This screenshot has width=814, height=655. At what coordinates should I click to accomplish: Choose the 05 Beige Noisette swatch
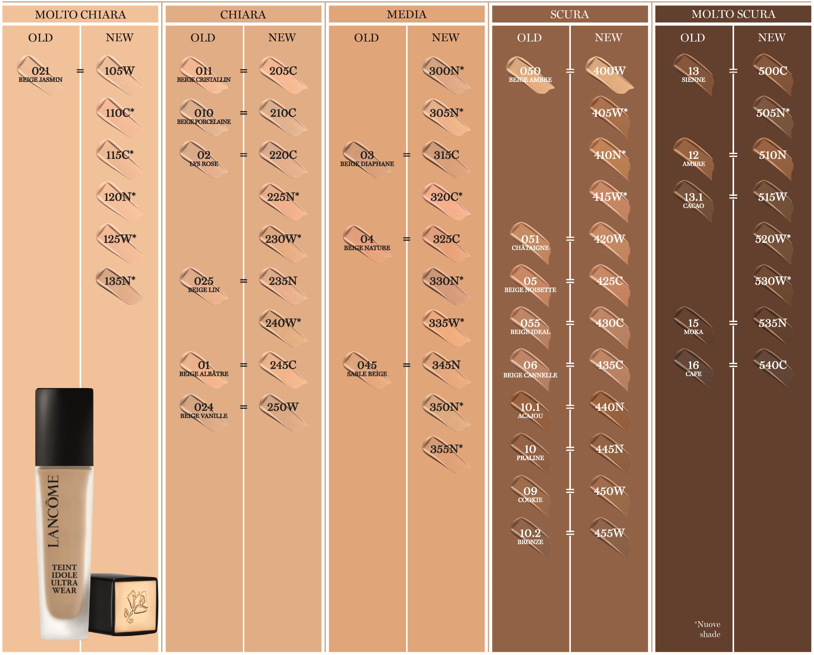[530, 285]
